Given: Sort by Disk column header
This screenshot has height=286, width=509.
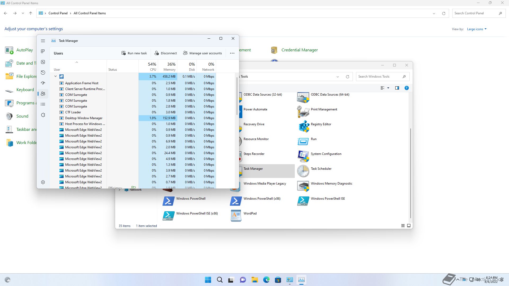Looking at the screenshot, I should click(187, 66).
